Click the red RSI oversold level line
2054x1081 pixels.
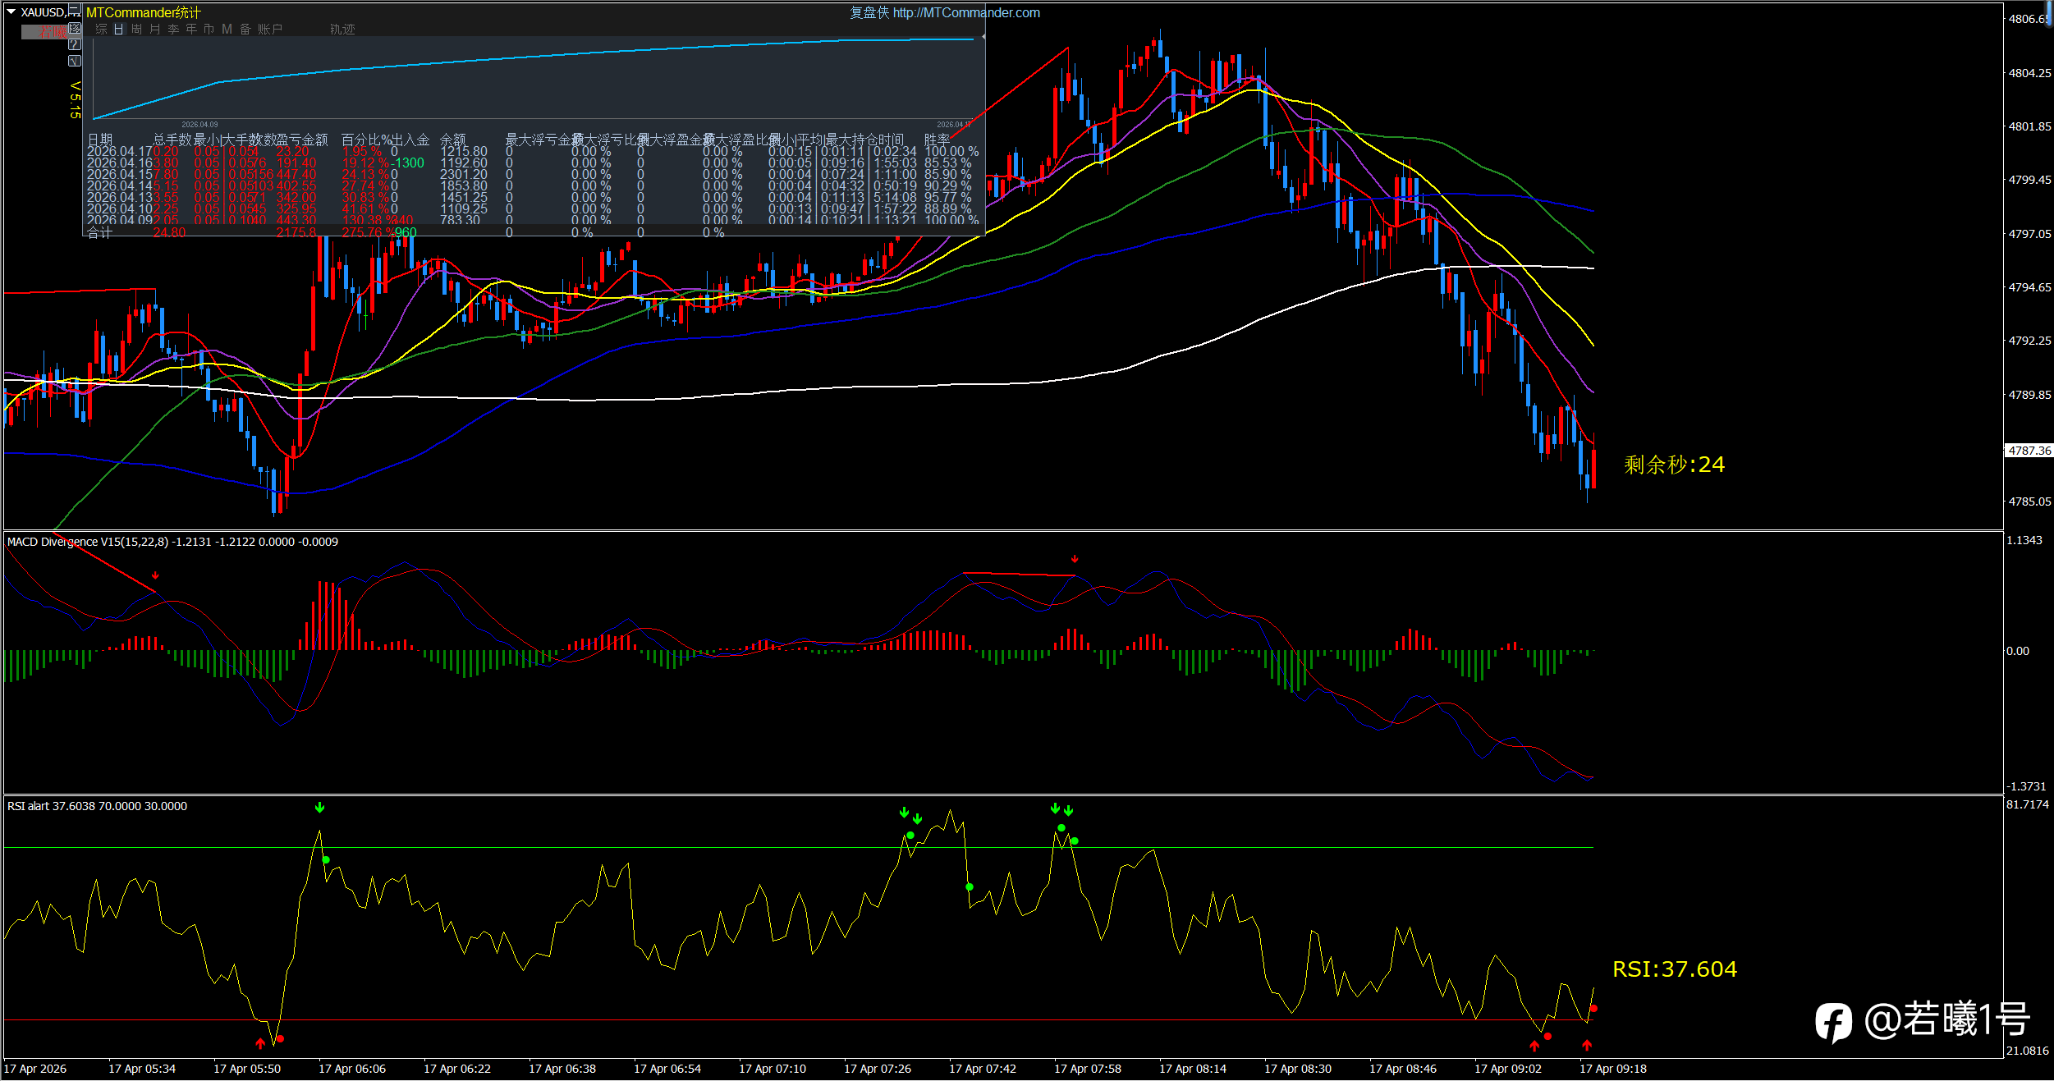(798, 1020)
